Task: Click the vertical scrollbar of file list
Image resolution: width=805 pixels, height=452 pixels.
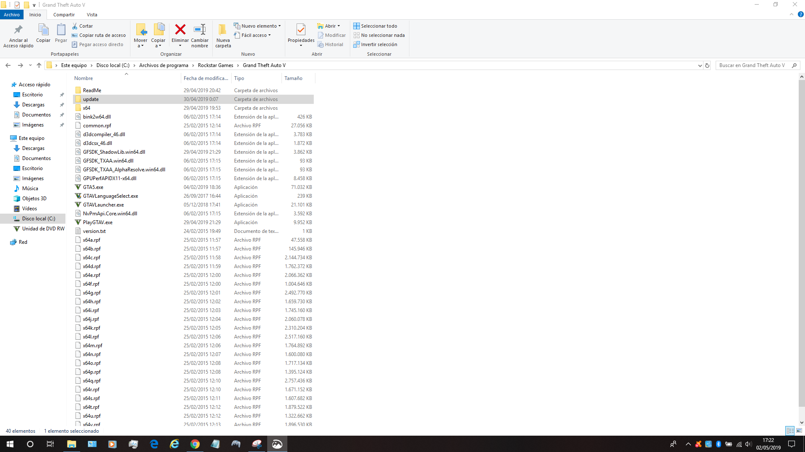Action: [x=802, y=244]
